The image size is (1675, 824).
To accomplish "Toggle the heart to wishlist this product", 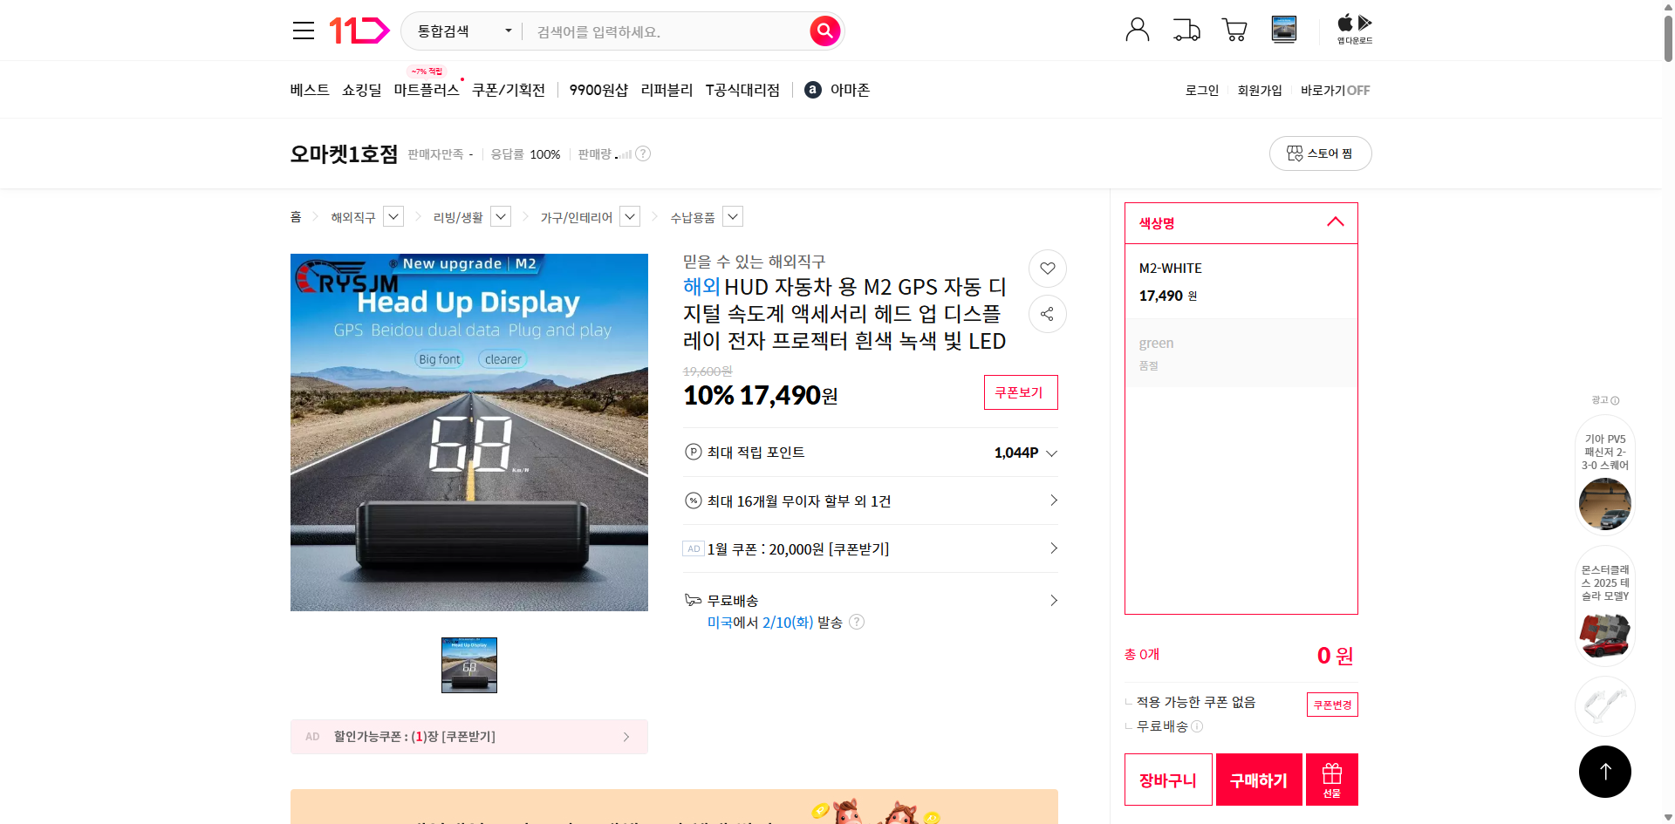I will click(1047, 269).
